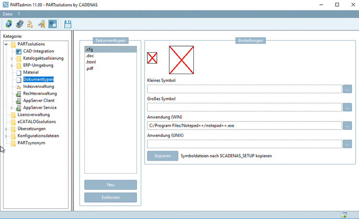Click the Rechteverwaltung server icon
Screen dimensions: 359x219
19,94
